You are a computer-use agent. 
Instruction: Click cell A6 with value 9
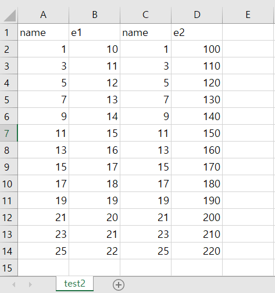43,116
